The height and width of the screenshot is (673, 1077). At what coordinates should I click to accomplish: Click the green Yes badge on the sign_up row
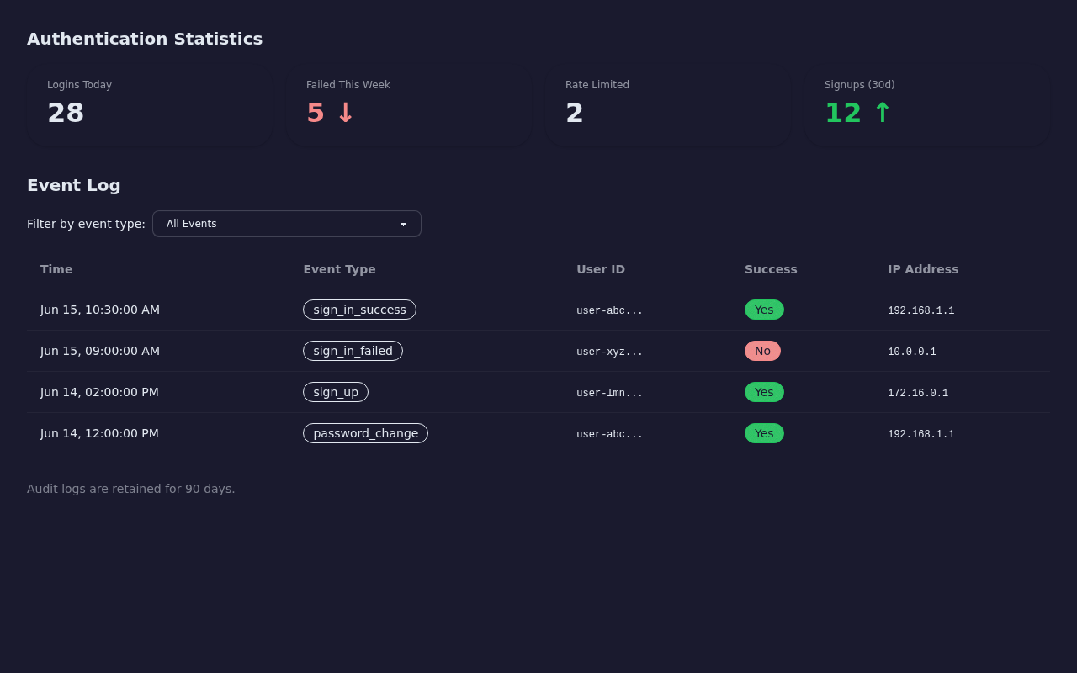coord(764,391)
